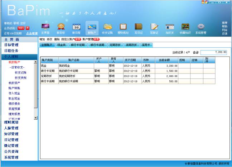Select the 活期存折 tab
This screenshot has width=232, height=167.
click(x=131, y=45)
